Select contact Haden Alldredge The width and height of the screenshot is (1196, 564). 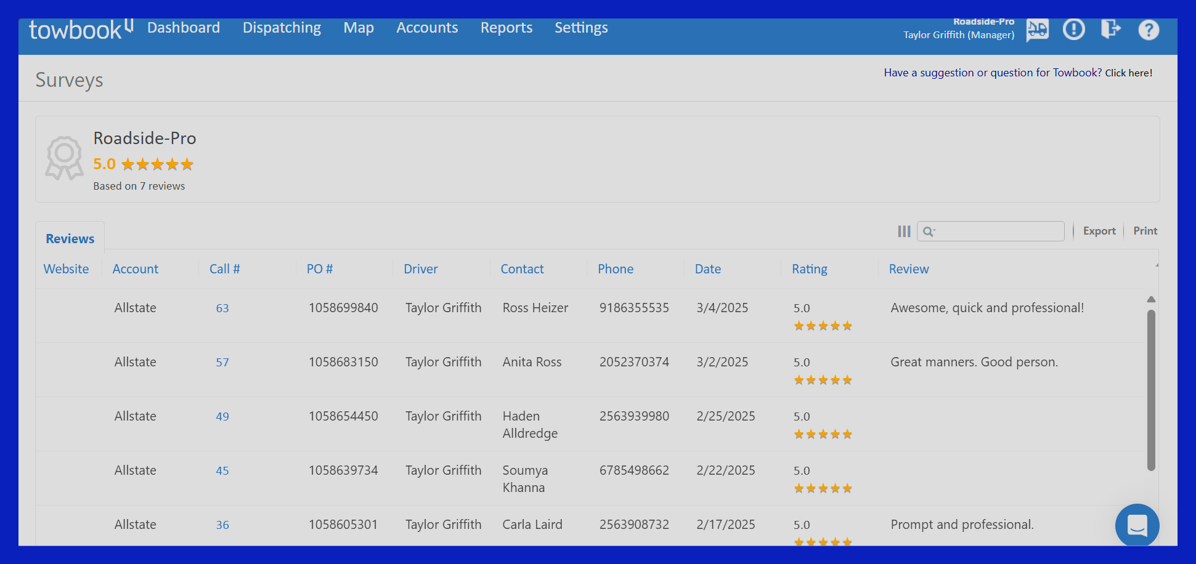(530, 425)
